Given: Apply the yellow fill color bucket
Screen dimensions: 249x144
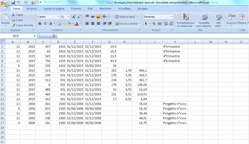Looking at the screenshot, I should (68, 23).
